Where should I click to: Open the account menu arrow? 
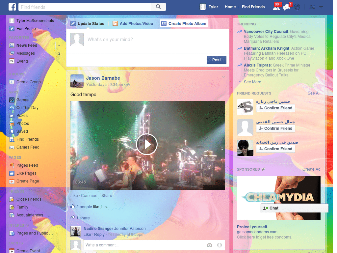pyautogui.click(x=321, y=7)
